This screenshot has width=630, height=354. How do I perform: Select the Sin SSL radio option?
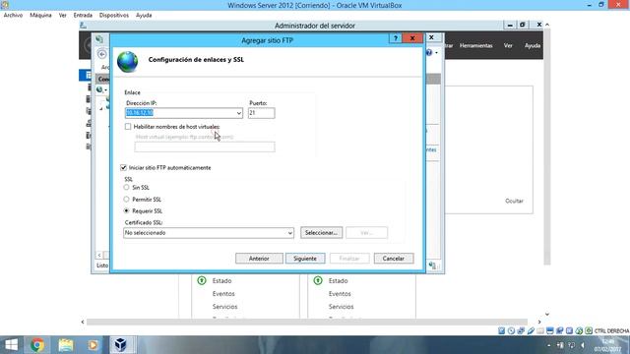point(127,188)
